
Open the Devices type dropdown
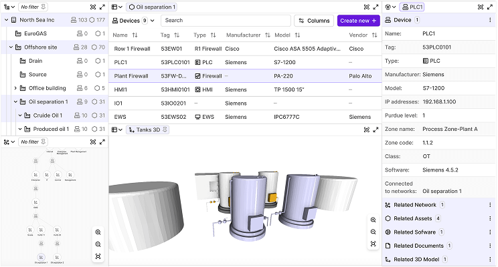(153, 21)
